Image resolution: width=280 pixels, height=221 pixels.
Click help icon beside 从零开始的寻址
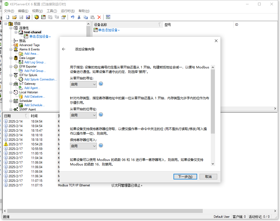tap(101, 84)
